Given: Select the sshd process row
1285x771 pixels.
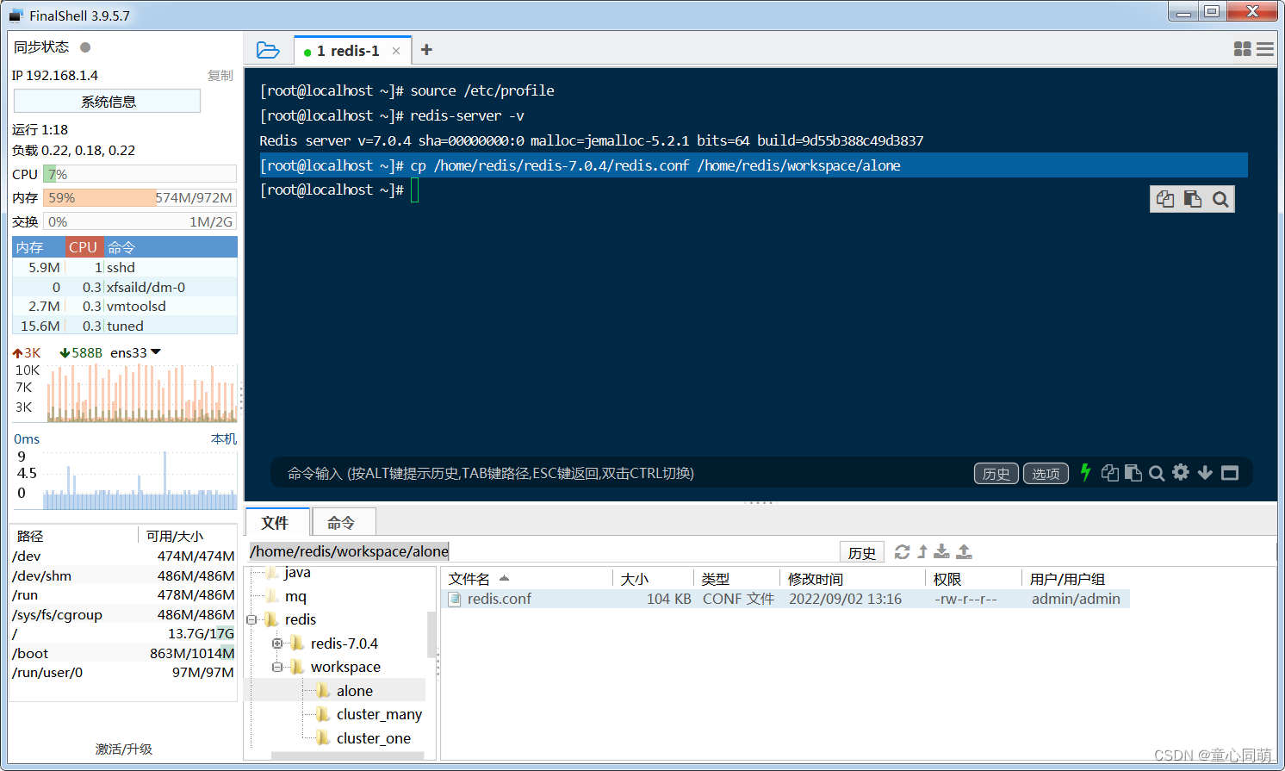Looking at the screenshot, I should [x=125, y=267].
